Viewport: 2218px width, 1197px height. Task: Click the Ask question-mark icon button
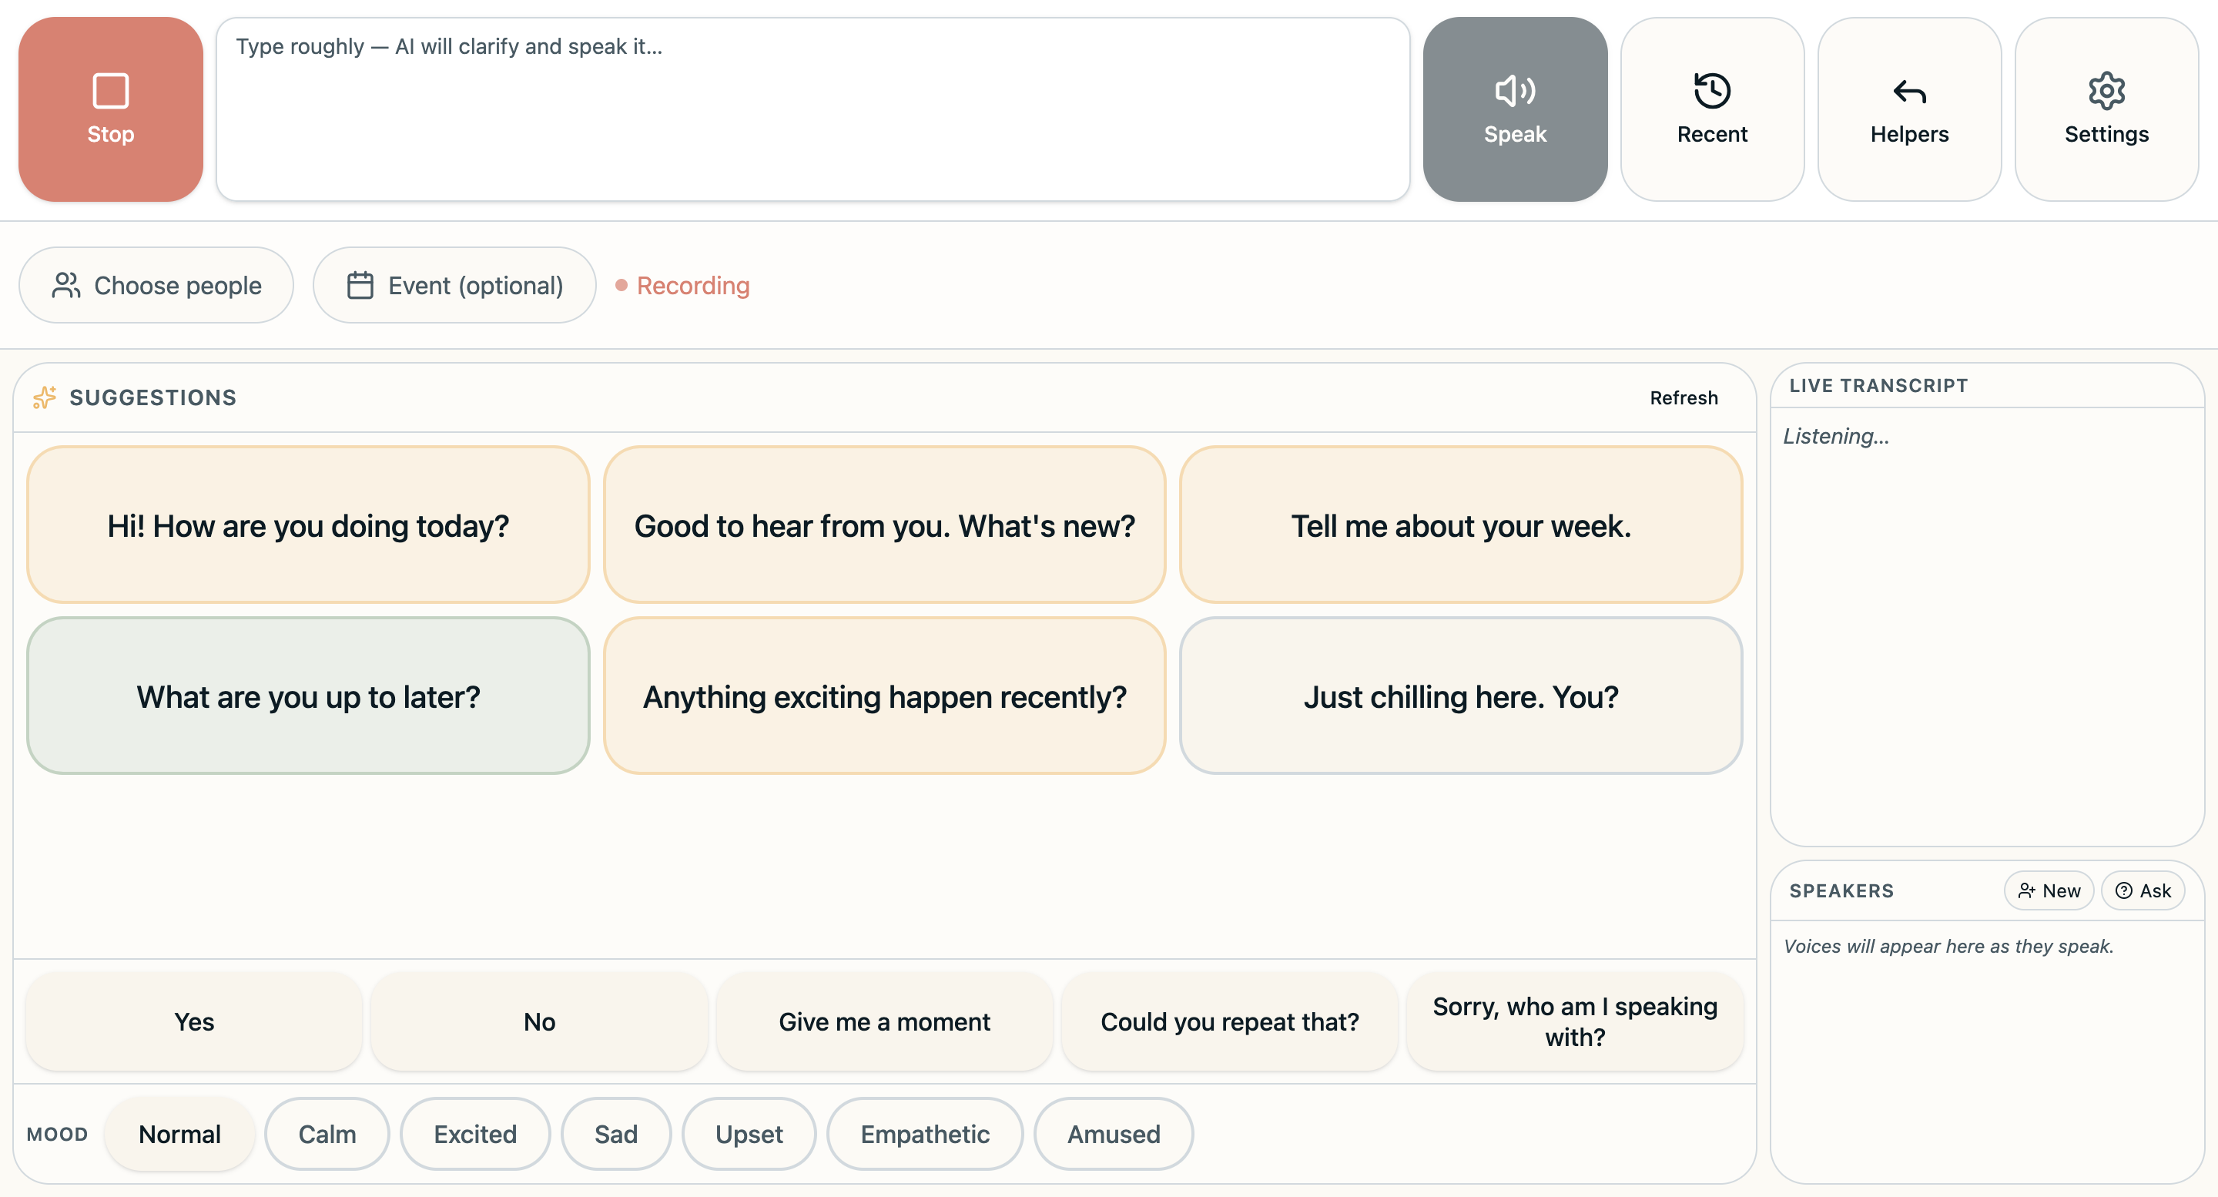[x=2124, y=890]
